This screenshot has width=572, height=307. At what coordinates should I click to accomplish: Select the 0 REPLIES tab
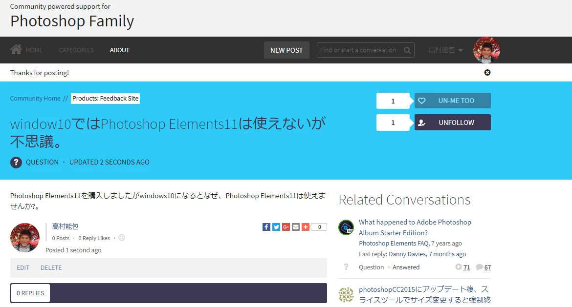pyautogui.click(x=30, y=293)
